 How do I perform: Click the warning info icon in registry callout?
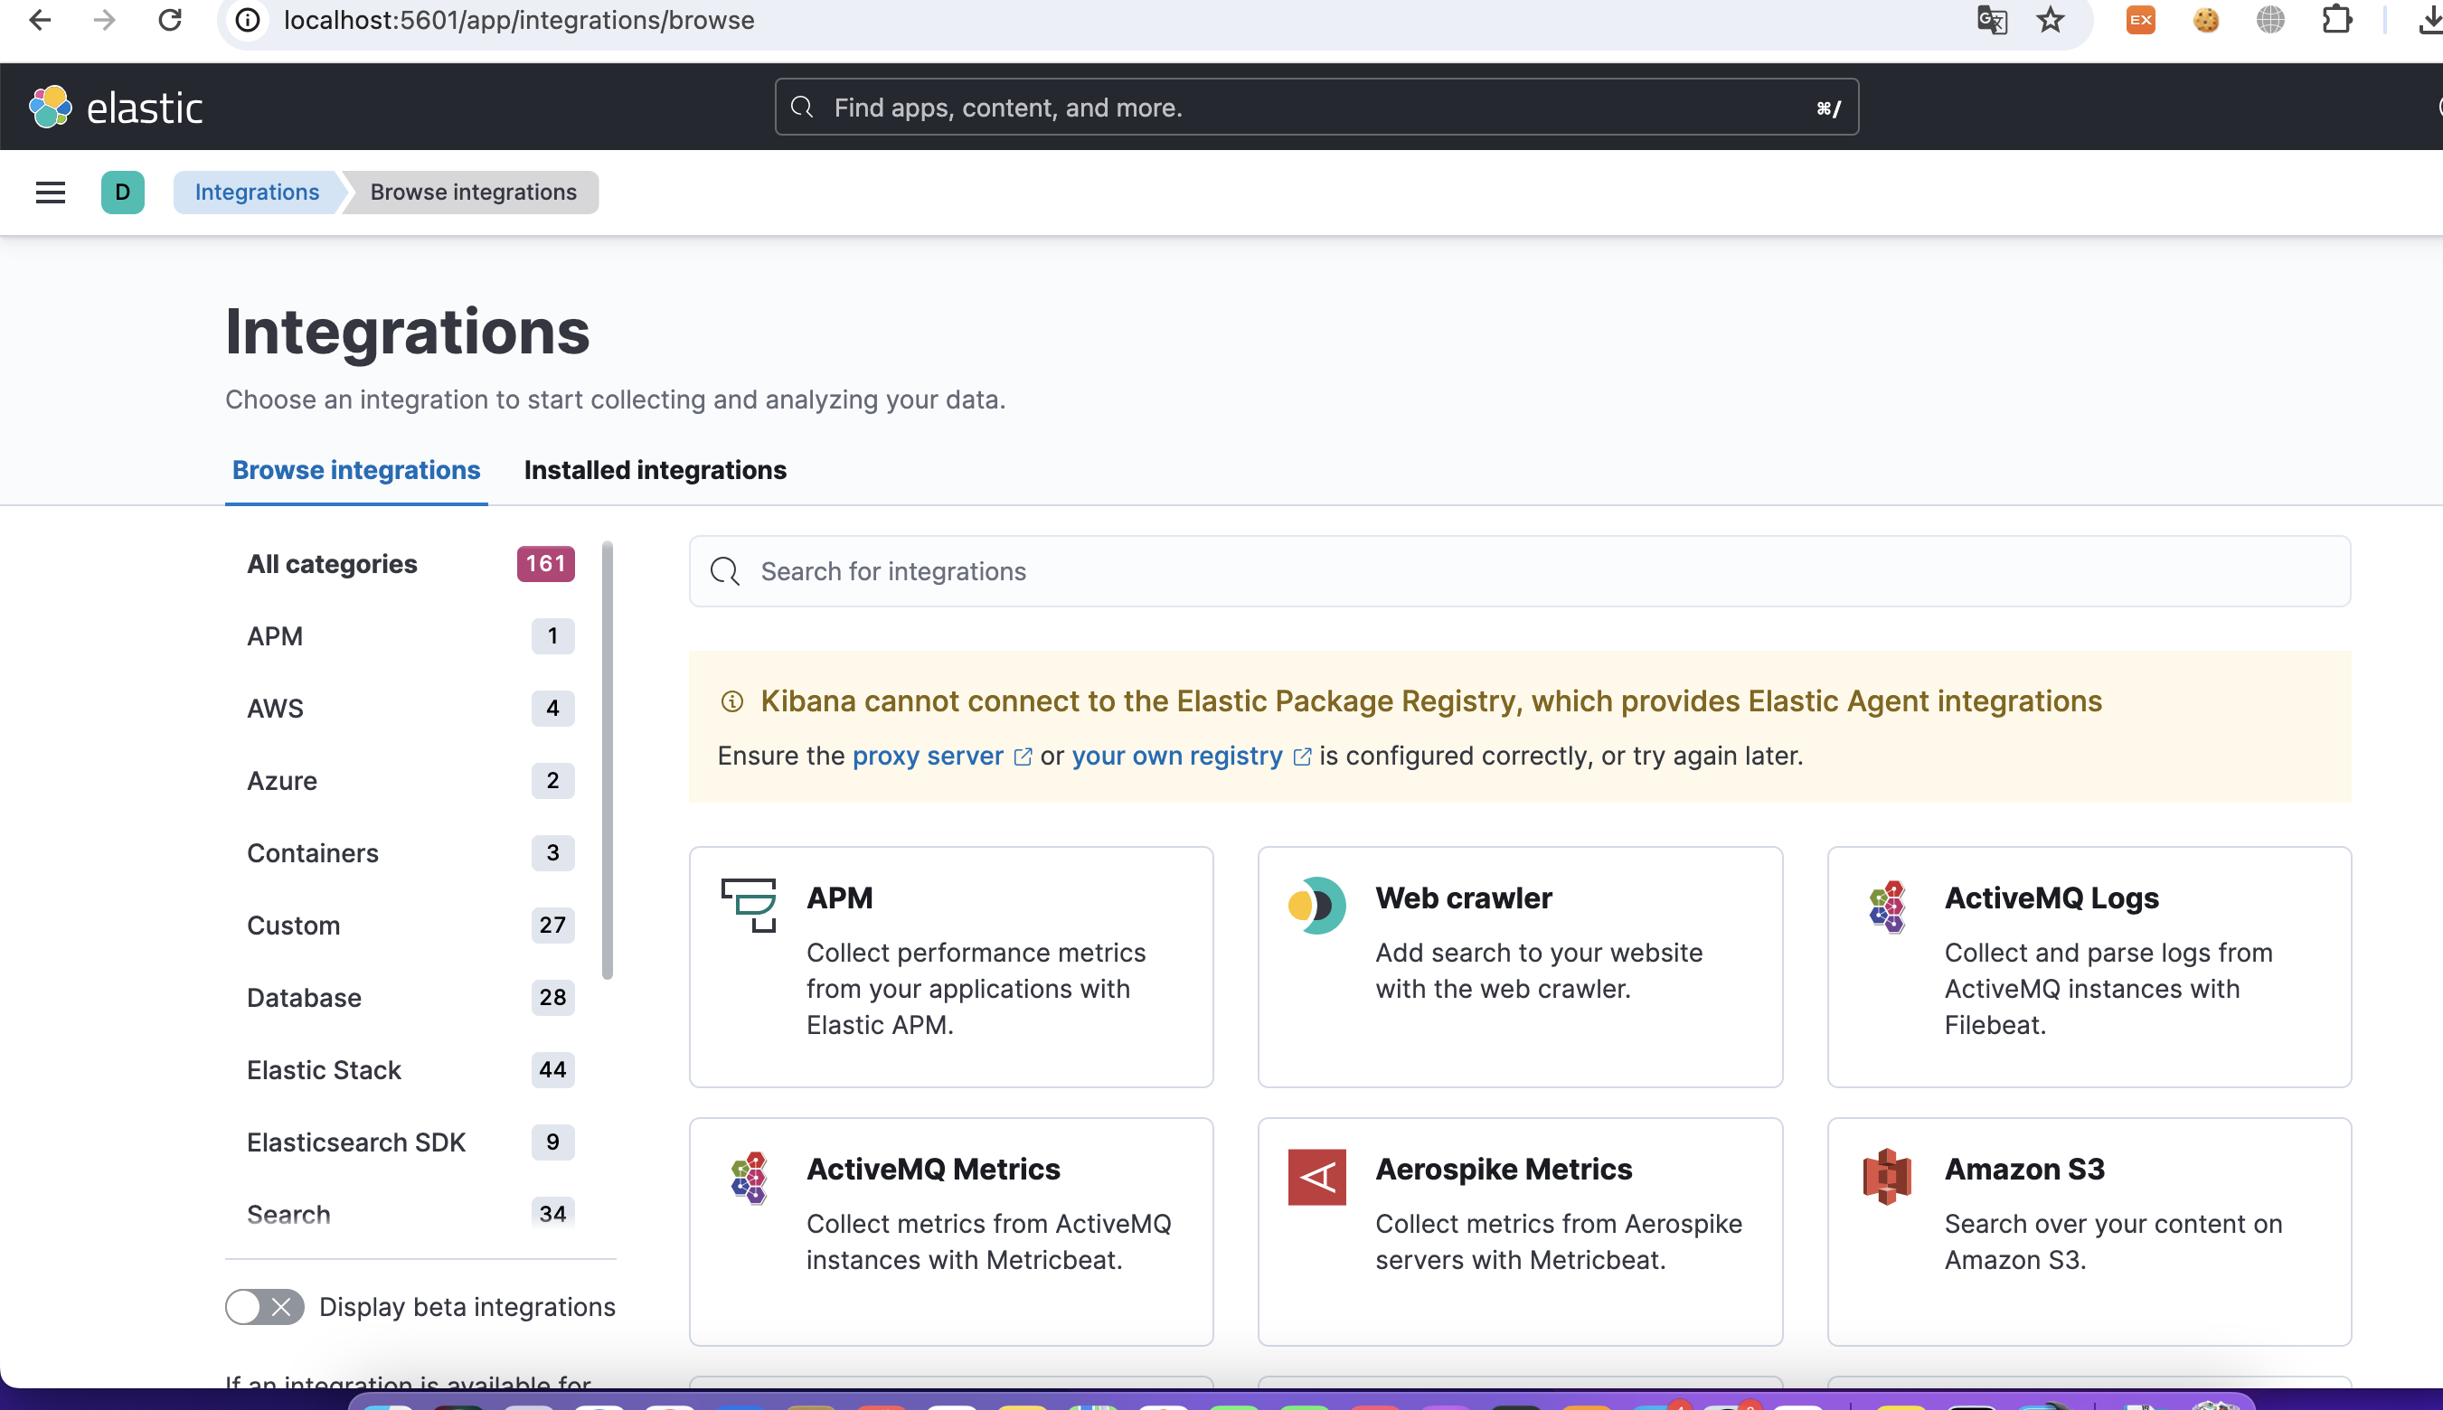pyautogui.click(x=732, y=701)
